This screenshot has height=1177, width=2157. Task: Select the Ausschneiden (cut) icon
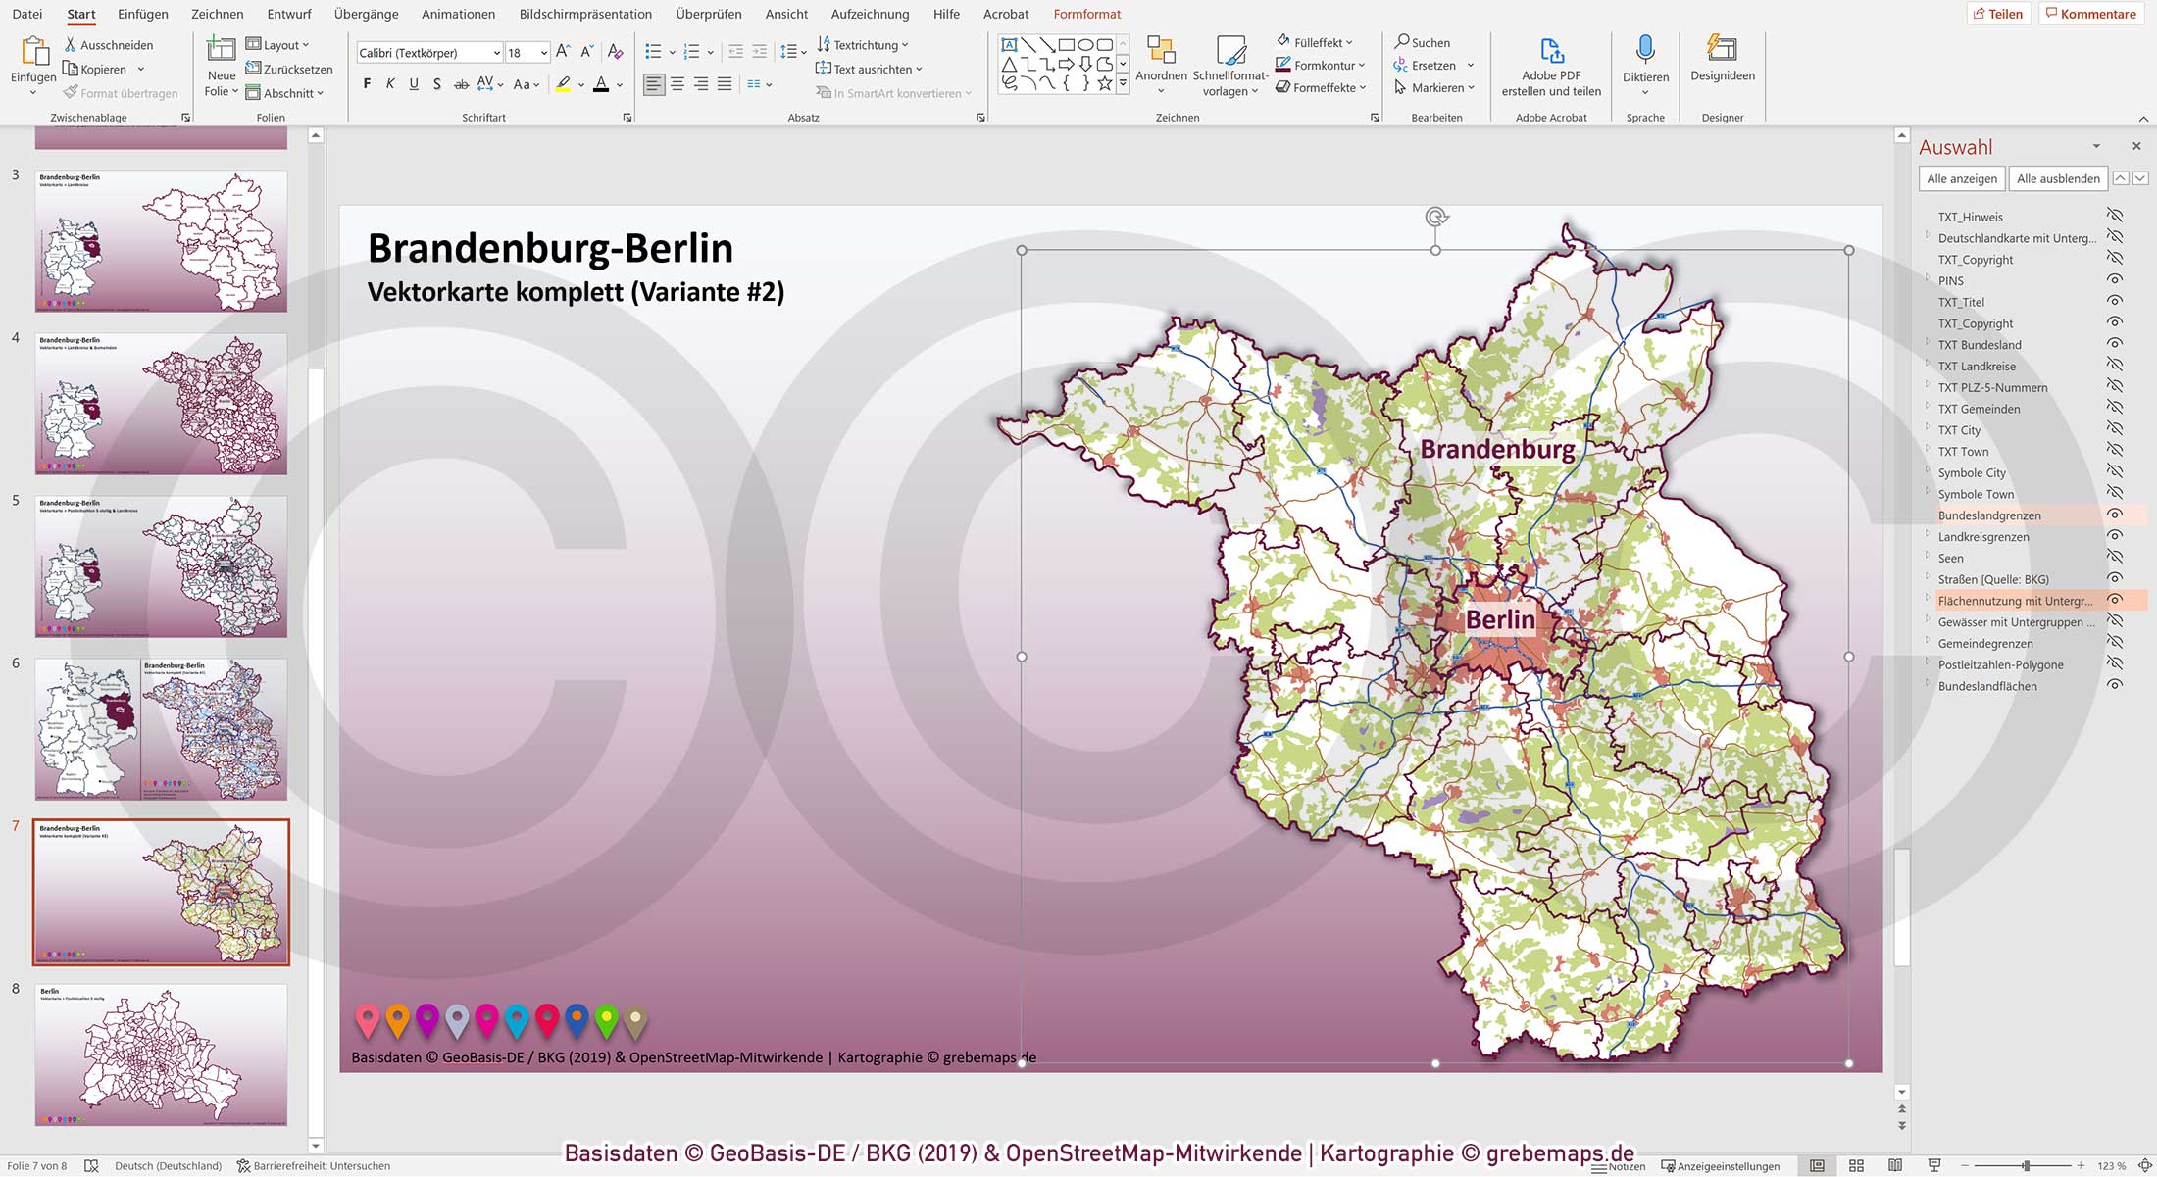tap(70, 44)
